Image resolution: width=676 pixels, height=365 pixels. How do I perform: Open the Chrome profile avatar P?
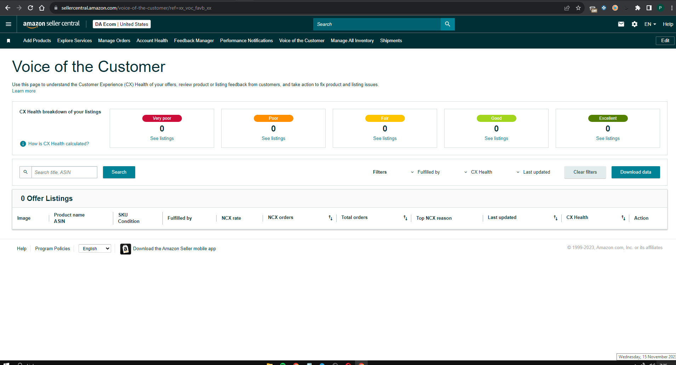click(660, 8)
